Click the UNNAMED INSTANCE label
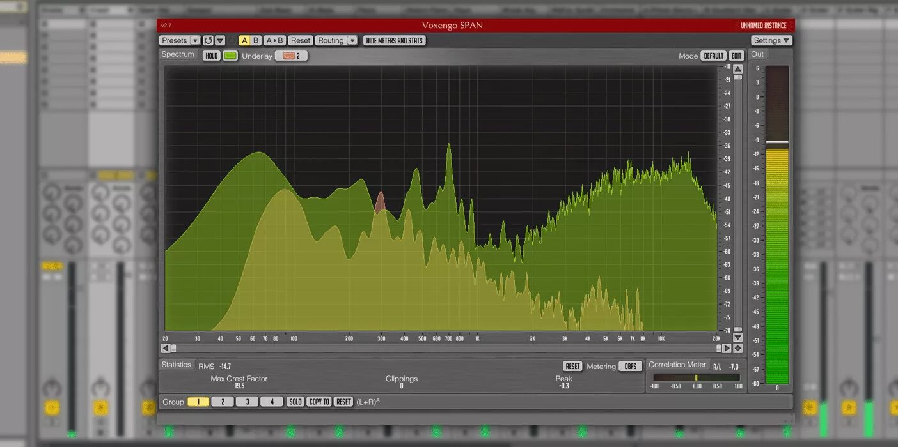The height and width of the screenshot is (447, 898). click(765, 26)
